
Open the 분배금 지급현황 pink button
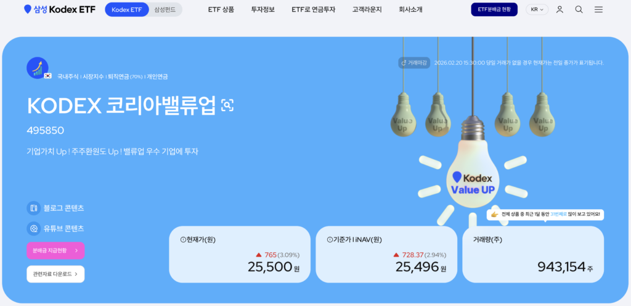point(55,250)
